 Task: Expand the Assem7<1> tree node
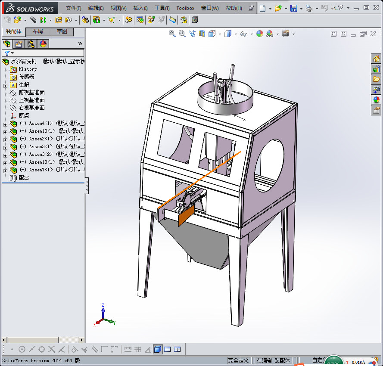[5, 171]
